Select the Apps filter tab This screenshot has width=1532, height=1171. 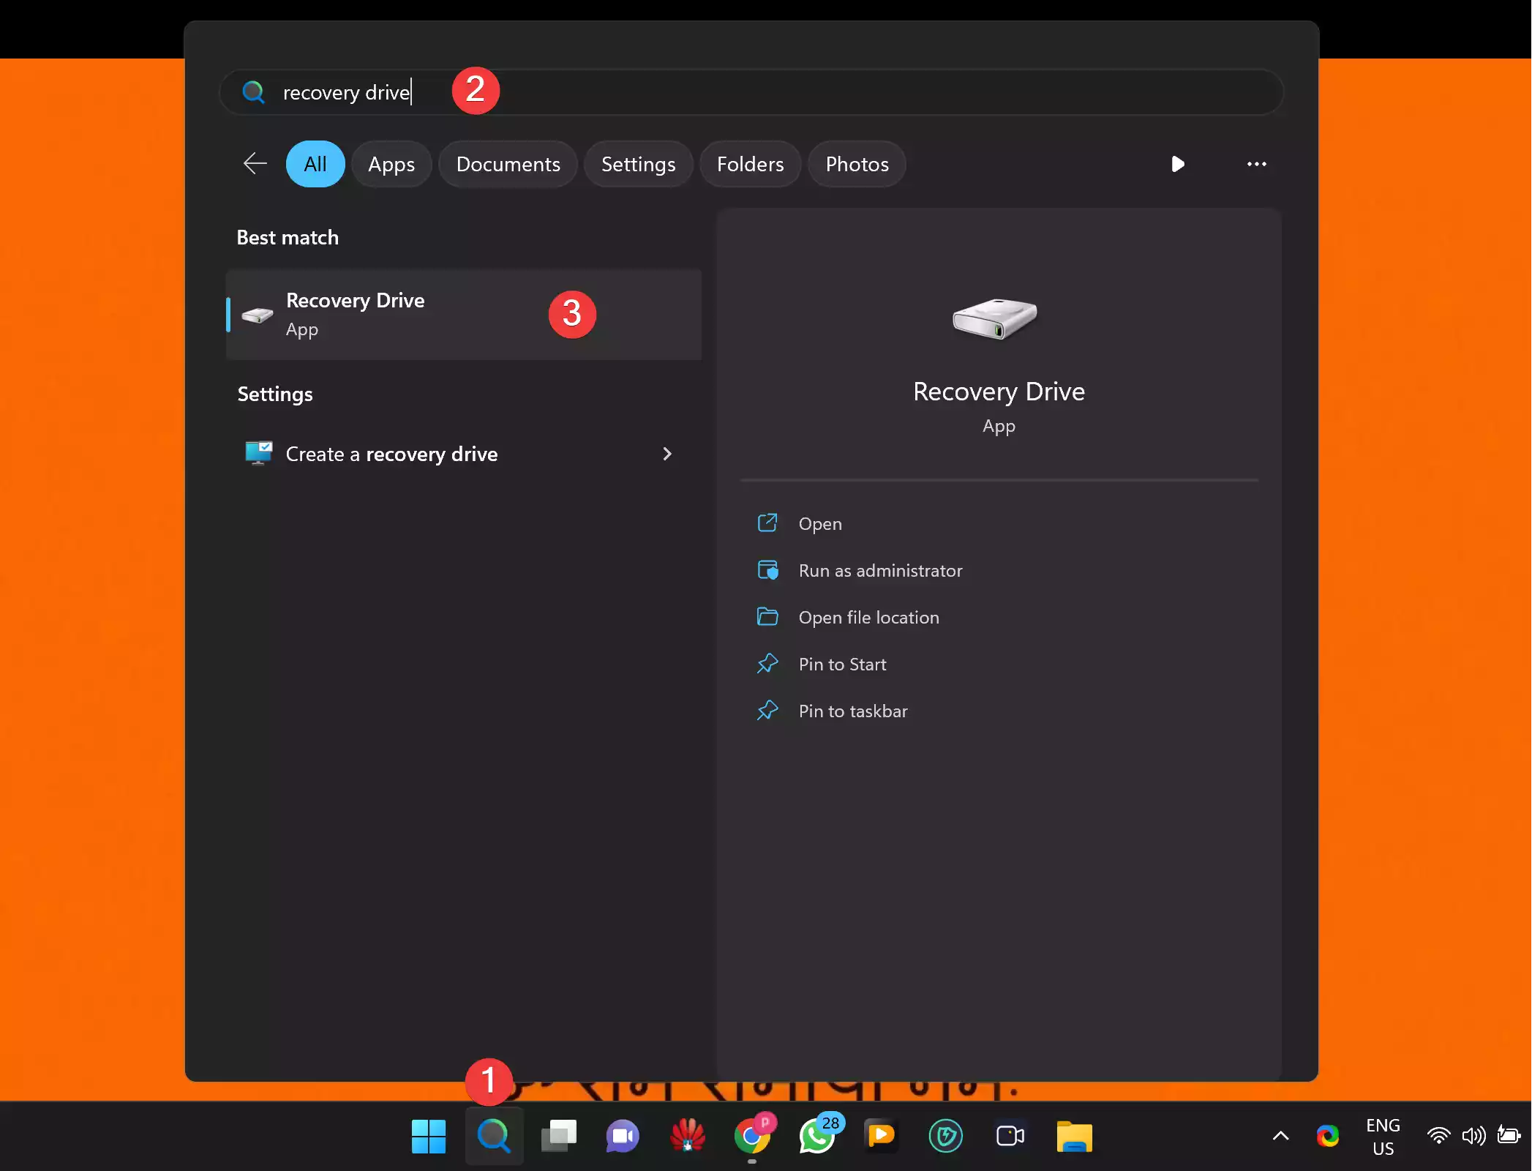tap(391, 164)
